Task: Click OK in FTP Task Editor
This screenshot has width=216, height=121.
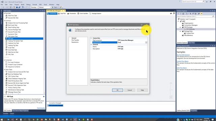Action: (117, 90)
